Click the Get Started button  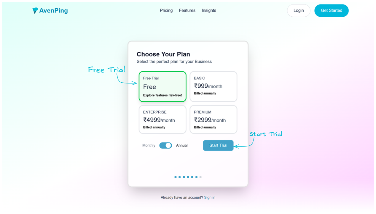331,10
